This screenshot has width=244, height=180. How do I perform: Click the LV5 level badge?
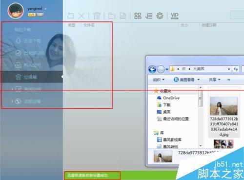pos(32,15)
